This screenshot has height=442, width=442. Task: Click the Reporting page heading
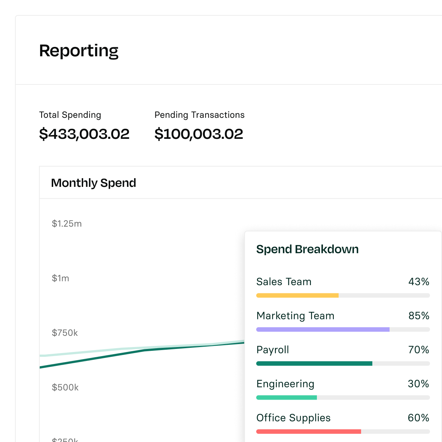point(79,51)
